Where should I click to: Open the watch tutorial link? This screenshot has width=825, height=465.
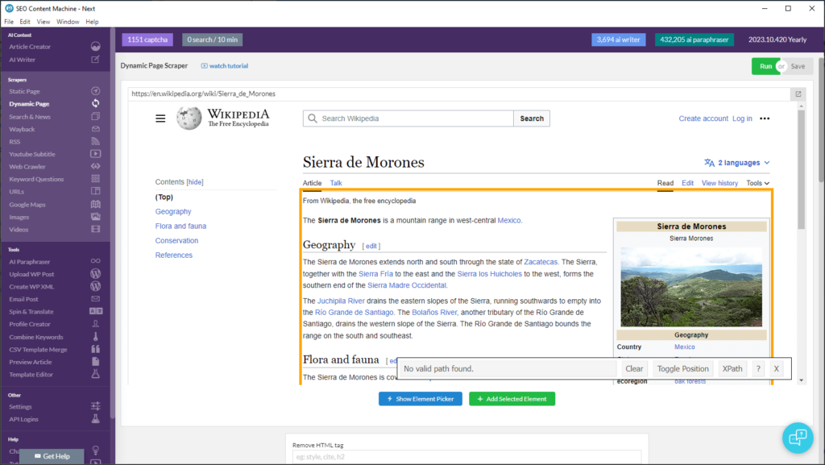click(226, 65)
